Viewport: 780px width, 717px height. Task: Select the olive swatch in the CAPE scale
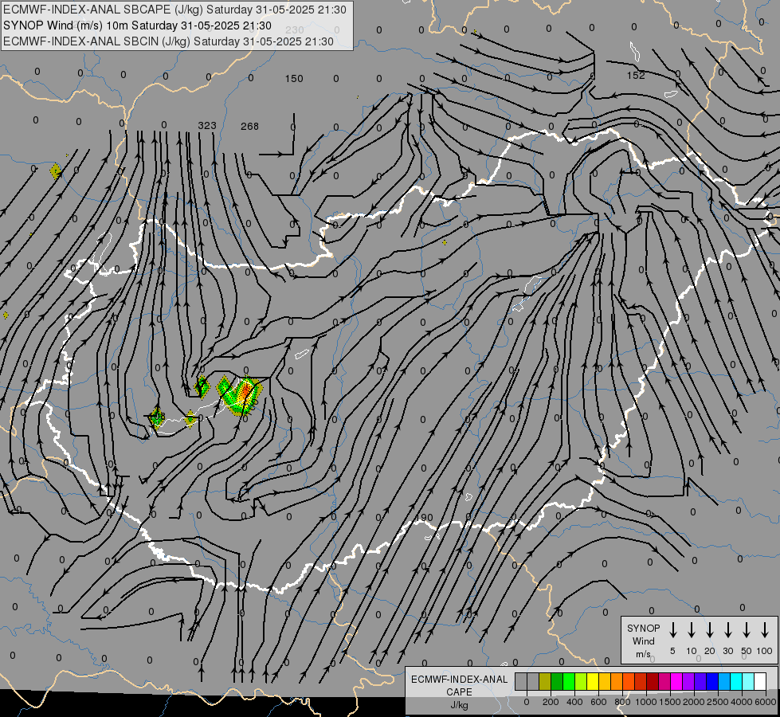[545, 681]
